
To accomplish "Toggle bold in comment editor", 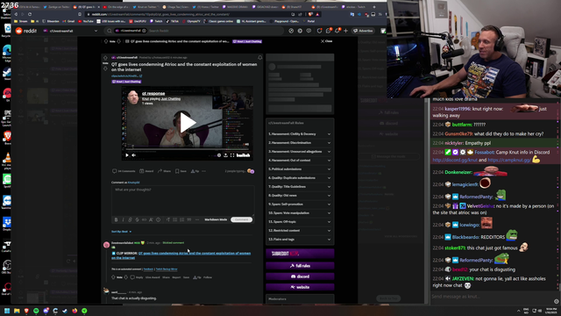I will click(116, 219).
